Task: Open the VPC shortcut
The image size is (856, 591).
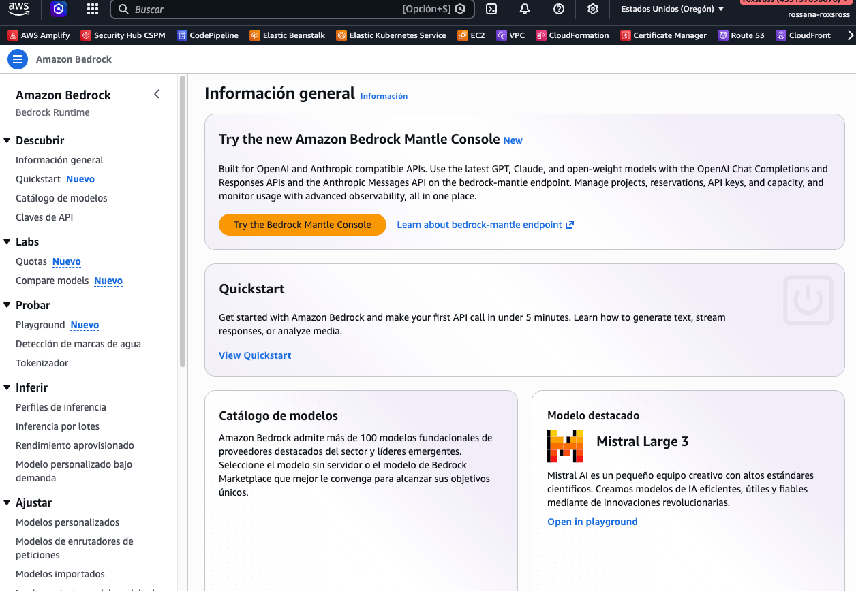Action: click(x=510, y=35)
